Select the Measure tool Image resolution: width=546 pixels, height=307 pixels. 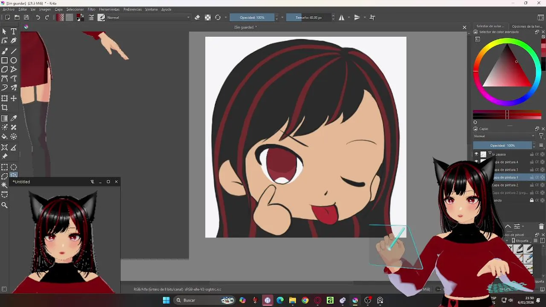point(14,148)
